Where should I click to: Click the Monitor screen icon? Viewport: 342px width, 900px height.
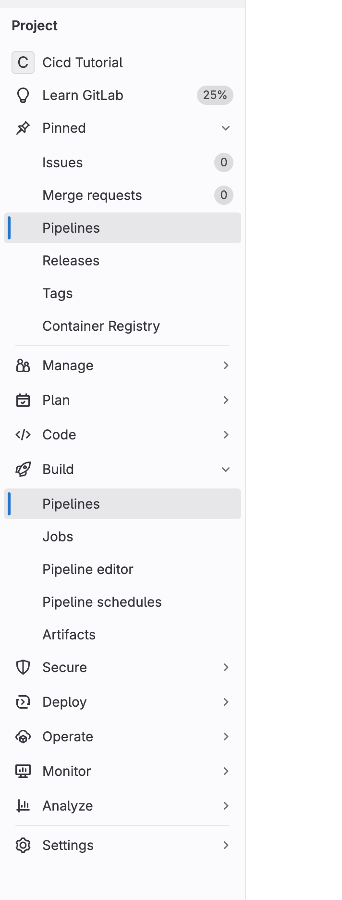pyautogui.click(x=23, y=771)
